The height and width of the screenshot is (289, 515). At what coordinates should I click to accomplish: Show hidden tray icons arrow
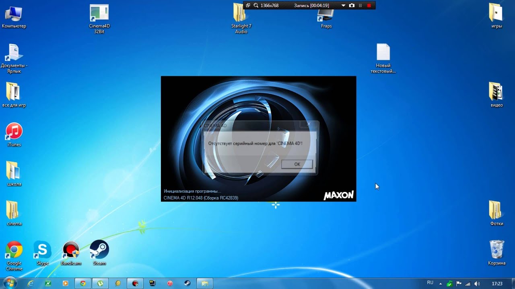(x=441, y=283)
